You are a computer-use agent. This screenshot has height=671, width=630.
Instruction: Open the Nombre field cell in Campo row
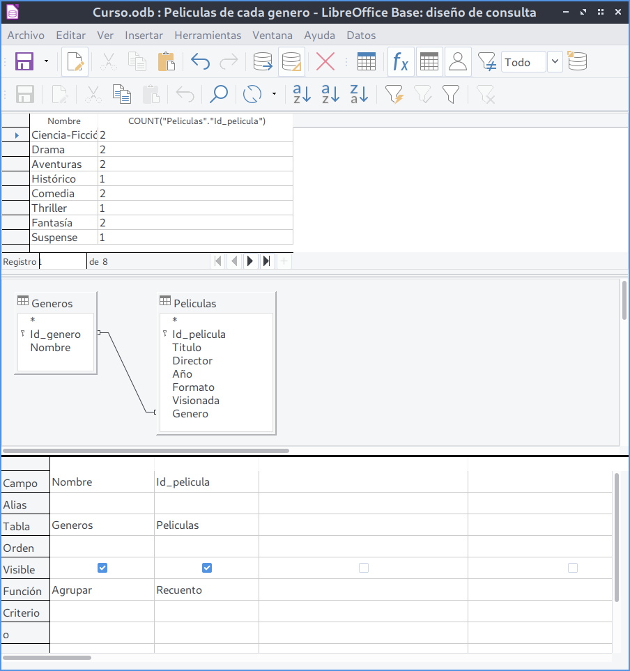102,482
